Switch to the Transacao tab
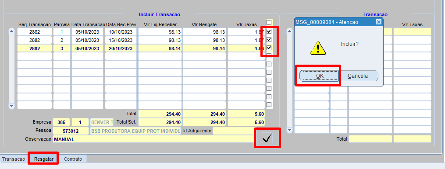Viewport: 445px width, 169px height. click(x=14, y=159)
